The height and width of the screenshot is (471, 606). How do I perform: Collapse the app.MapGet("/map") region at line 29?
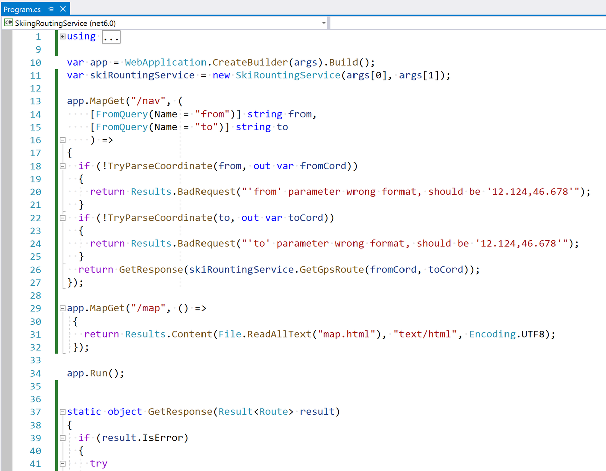tap(62, 308)
